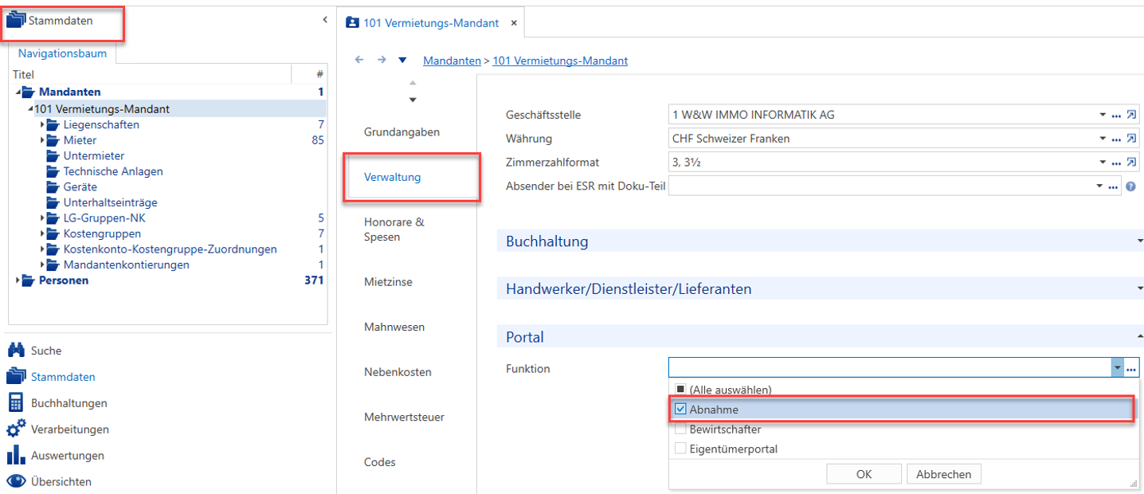
Task: Check the Bewirtschafter checkbox
Action: coord(680,429)
